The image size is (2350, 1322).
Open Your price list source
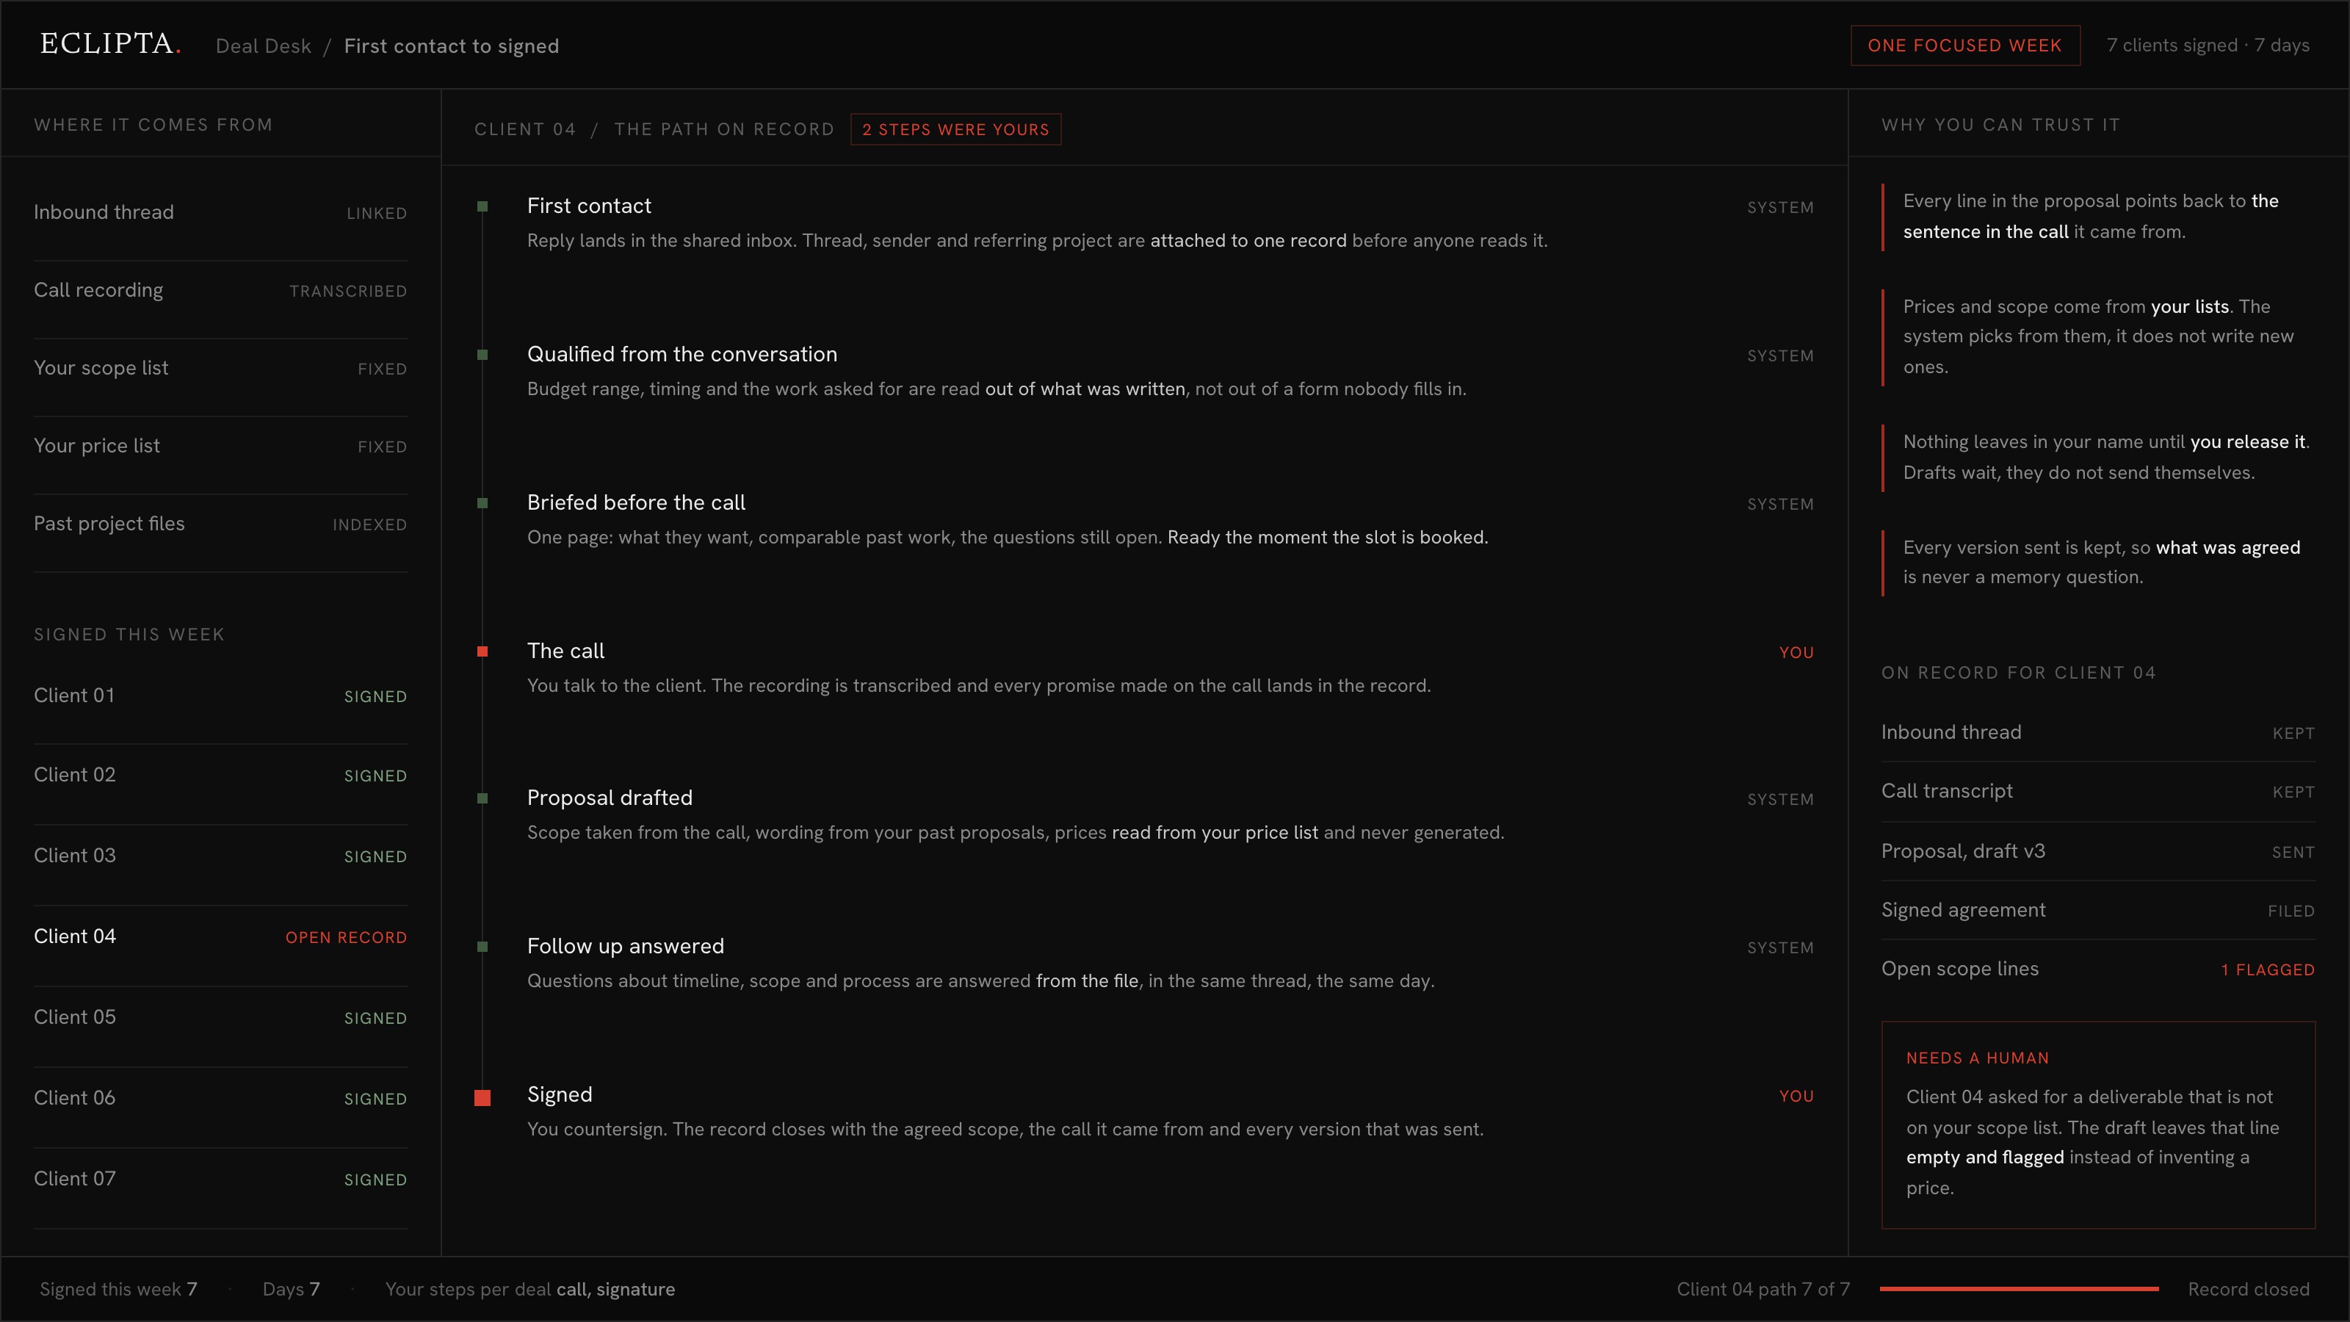click(221, 445)
